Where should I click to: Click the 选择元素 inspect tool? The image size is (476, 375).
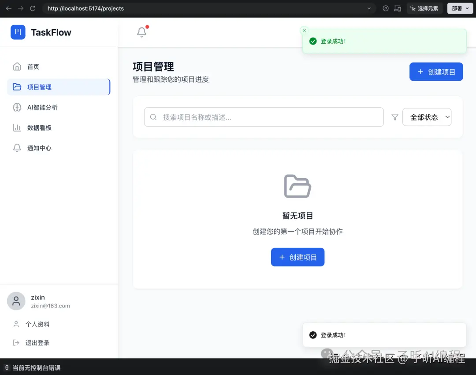424,8
